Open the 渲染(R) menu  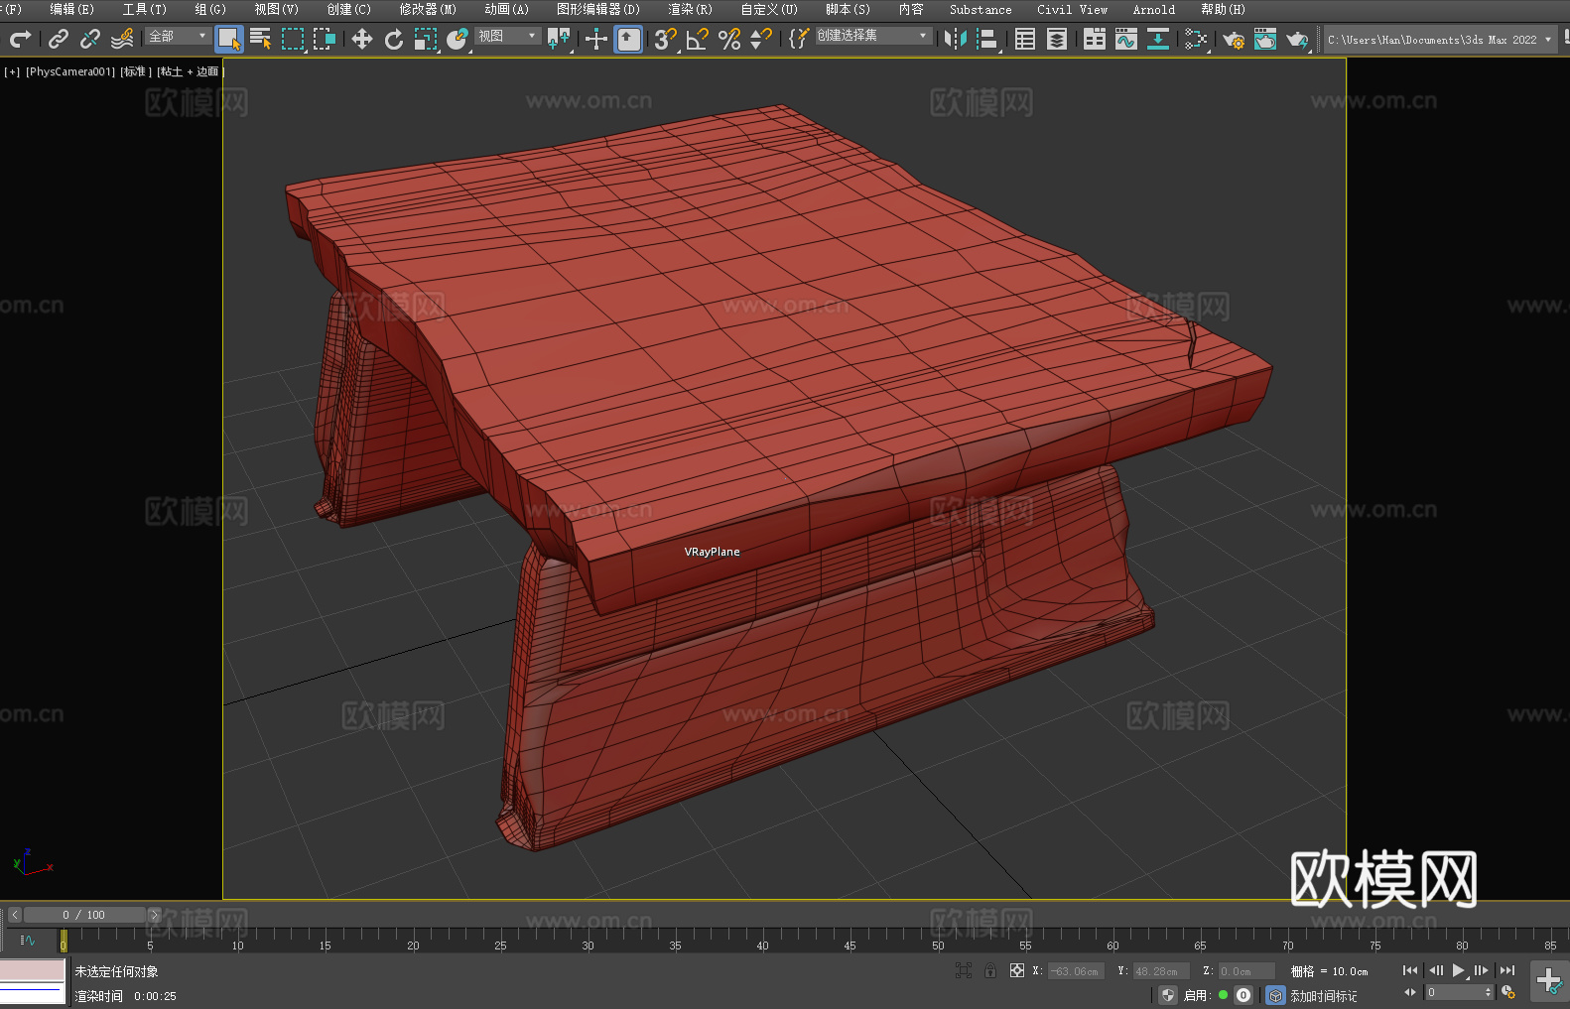click(x=690, y=9)
